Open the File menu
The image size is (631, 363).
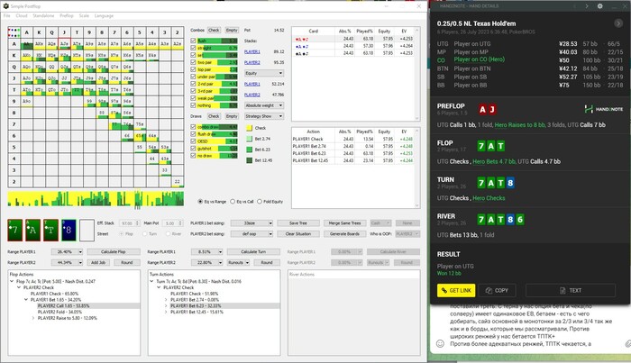(x=6, y=15)
